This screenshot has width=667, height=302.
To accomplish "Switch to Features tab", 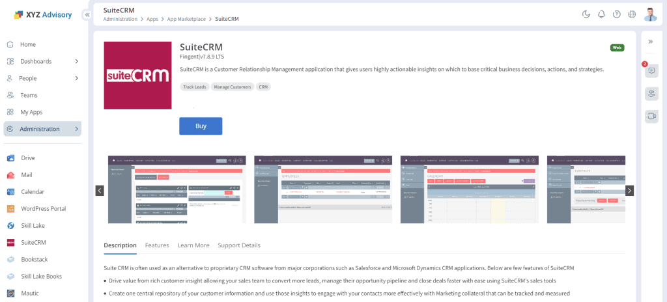I will 157,245.
